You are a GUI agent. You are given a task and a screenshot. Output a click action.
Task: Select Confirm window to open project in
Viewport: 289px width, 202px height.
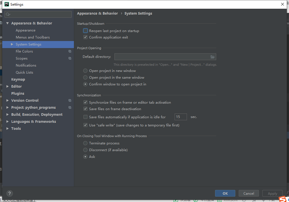tap(85, 84)
